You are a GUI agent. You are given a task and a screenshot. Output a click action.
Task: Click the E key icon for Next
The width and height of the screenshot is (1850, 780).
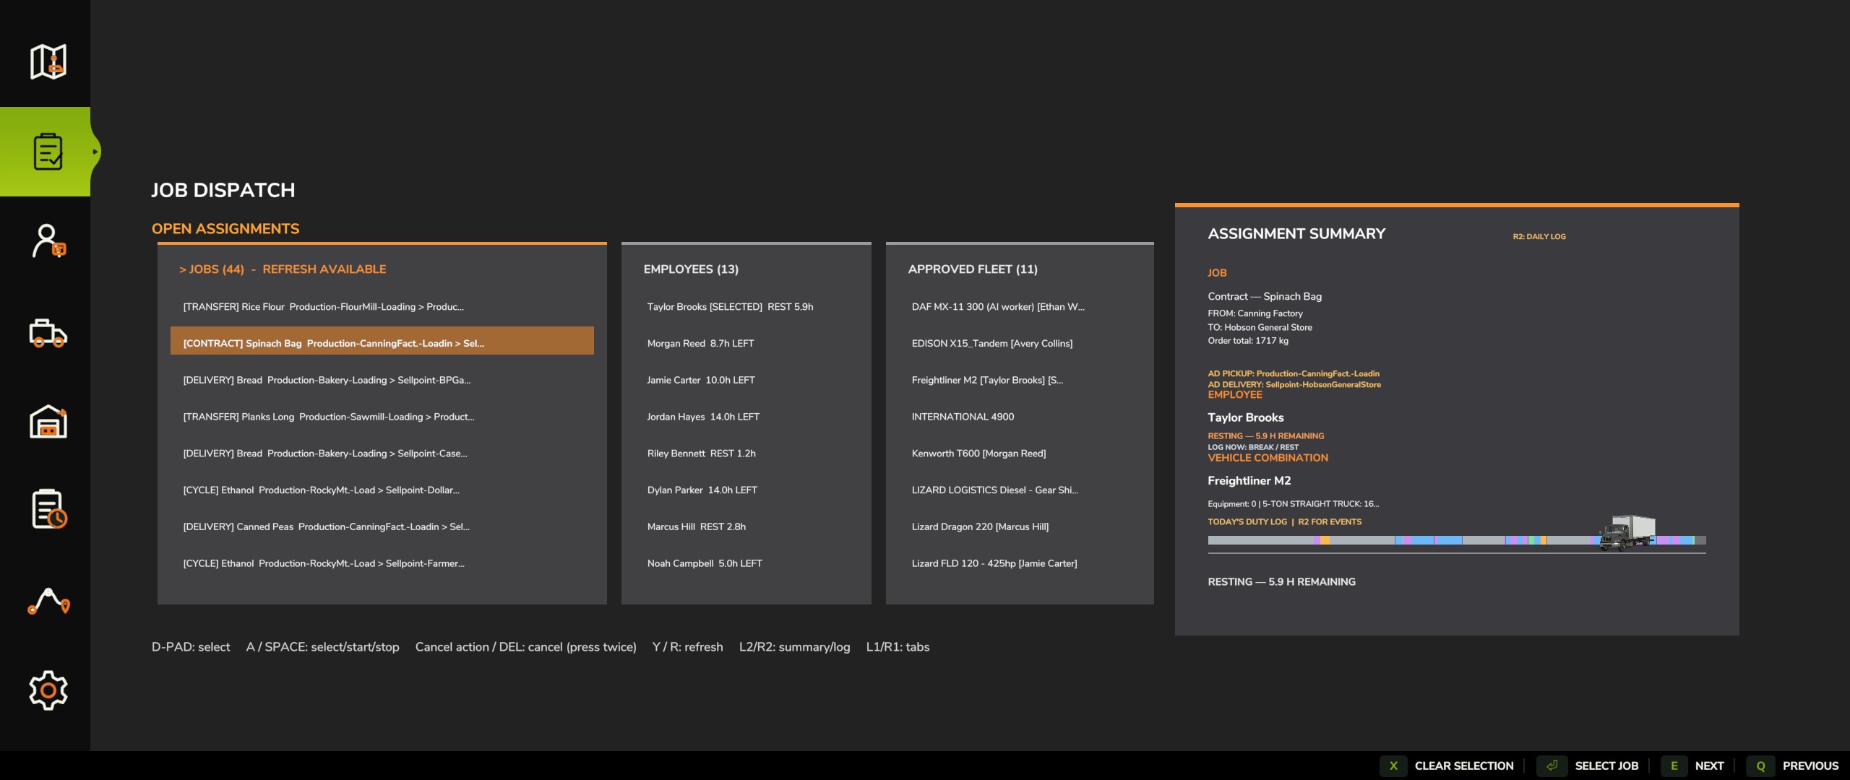tap(1674, 766)
